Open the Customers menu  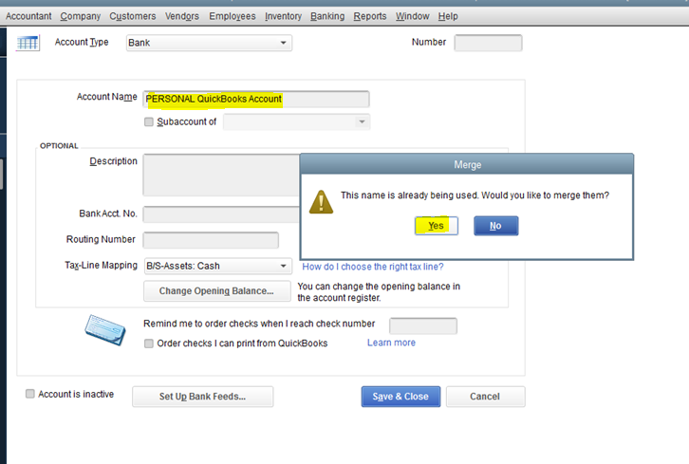click(133, 16)
